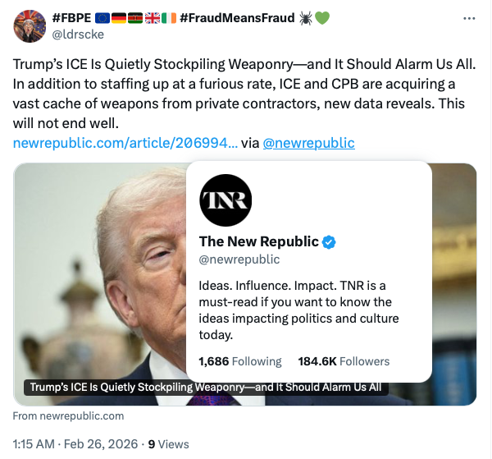This screenshot has height=459, width=492.
Task: Click the @newrepublic mention after "via"
Action: [x=308, y=142]
